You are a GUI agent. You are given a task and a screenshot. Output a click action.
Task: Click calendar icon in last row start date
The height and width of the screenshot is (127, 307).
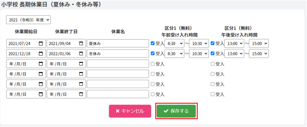click(x=41, y=94)
